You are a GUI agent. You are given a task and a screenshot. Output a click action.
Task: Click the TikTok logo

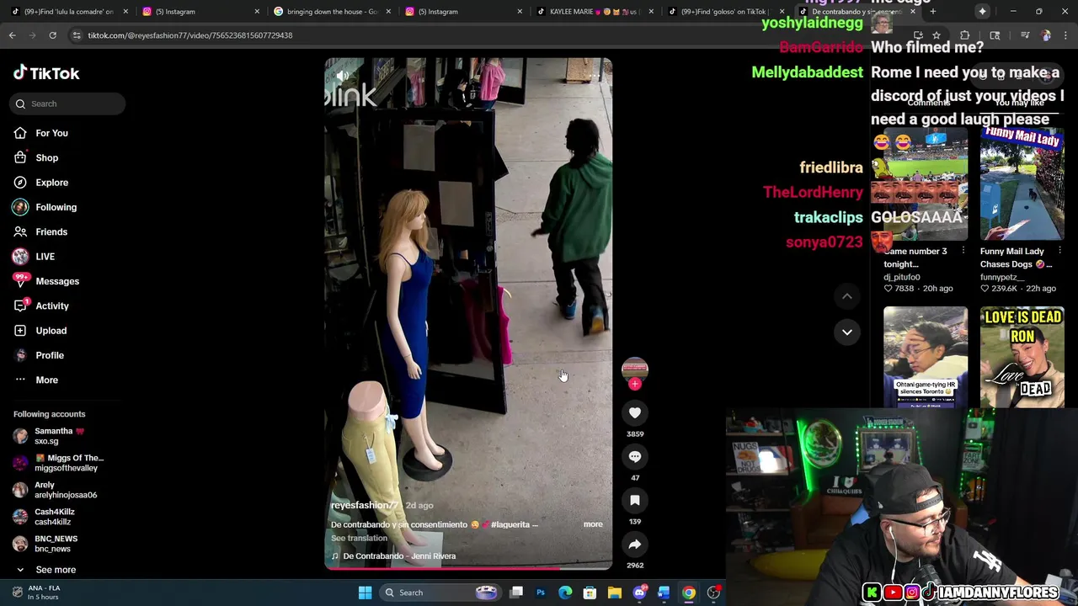46,73
